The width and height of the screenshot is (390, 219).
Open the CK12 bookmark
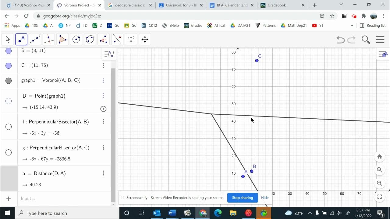149,26
